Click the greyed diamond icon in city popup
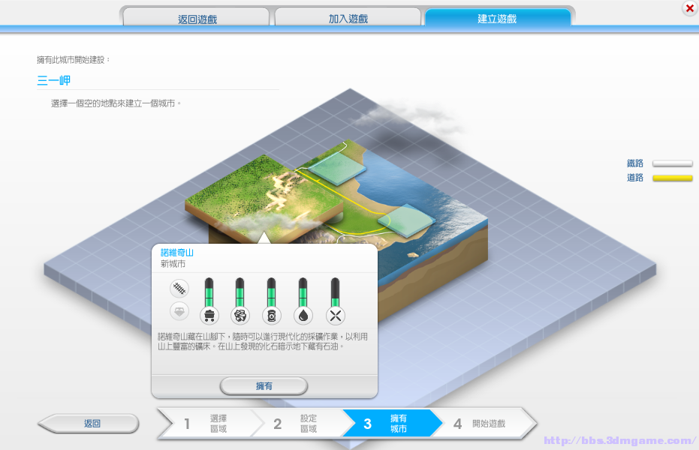This screenshot has width=699, height=450. point(179,311)
